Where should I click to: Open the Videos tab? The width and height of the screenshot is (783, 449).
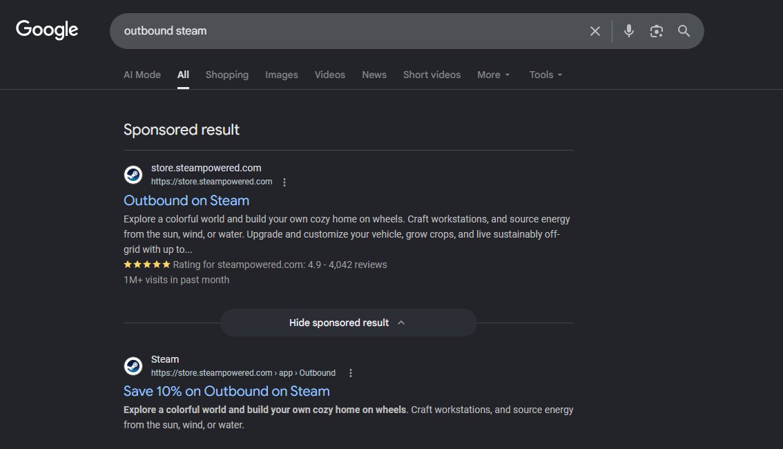329,75
